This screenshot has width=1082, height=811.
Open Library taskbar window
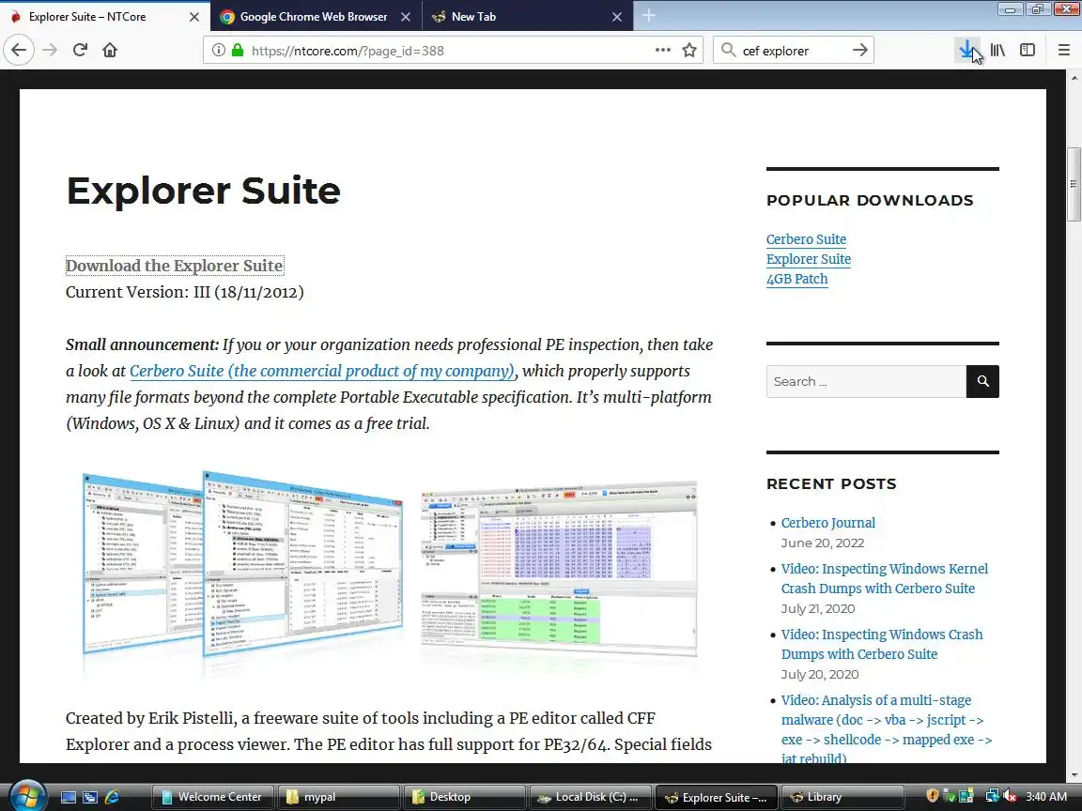pyautogui.click(x=842, y=797)
